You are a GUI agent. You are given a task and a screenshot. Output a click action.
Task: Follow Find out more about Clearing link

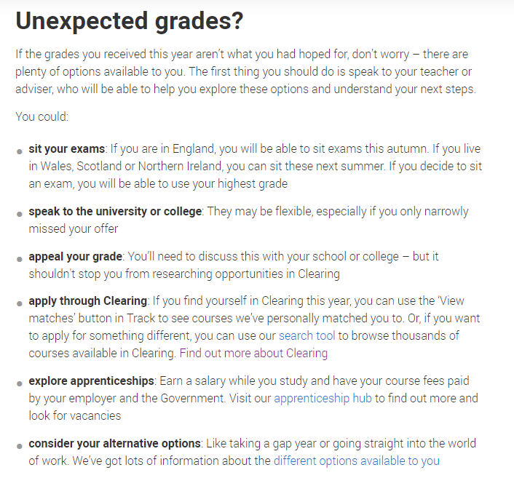(x=253, y=353)
